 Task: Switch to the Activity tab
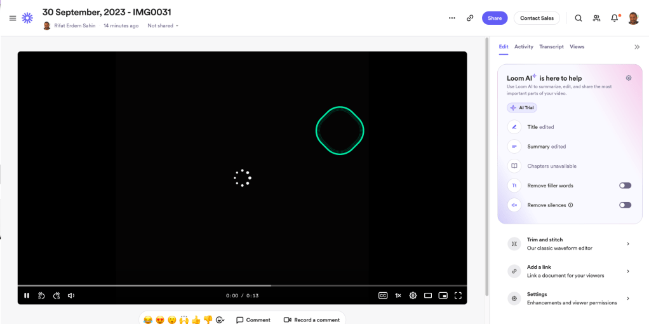click(524, 47)
